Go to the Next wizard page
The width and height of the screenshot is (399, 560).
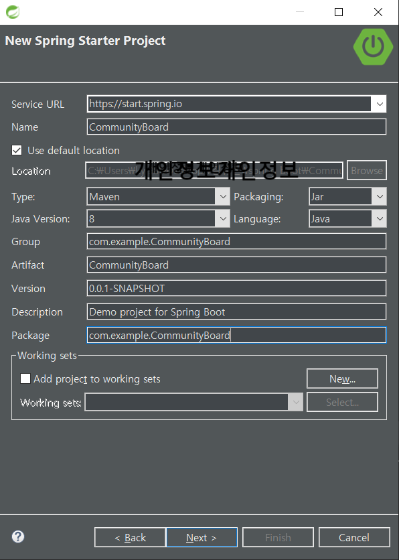202,537
